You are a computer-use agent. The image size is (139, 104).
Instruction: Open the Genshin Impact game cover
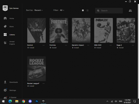(81, 30)
